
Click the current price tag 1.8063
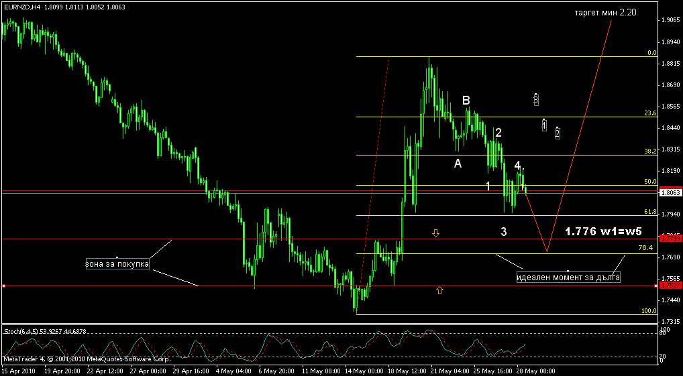pos(671,192)
